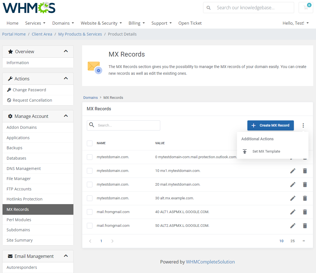This screenshot has height=273, width=316.
Task: Check the row for mail.fromgmail.com priority 40
Action: (90, 212)
